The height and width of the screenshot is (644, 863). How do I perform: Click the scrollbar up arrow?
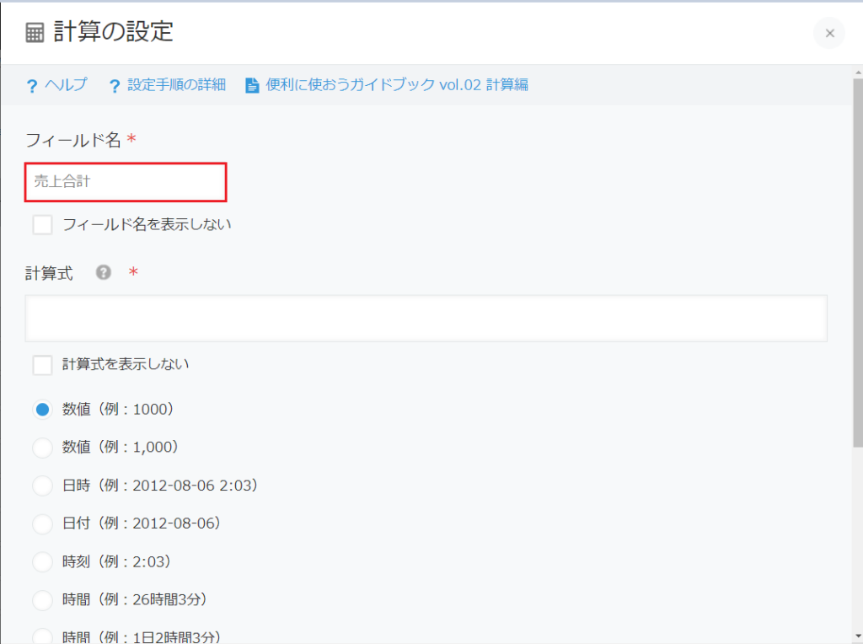(858, 72)
